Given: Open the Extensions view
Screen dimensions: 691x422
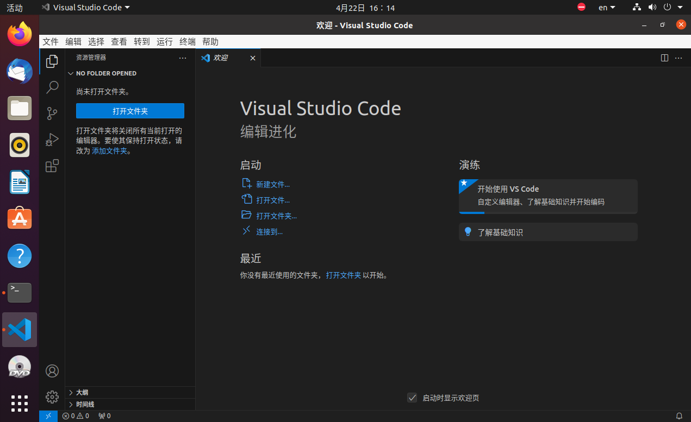Looking at the screenshot, I should (x=52, y=166).
